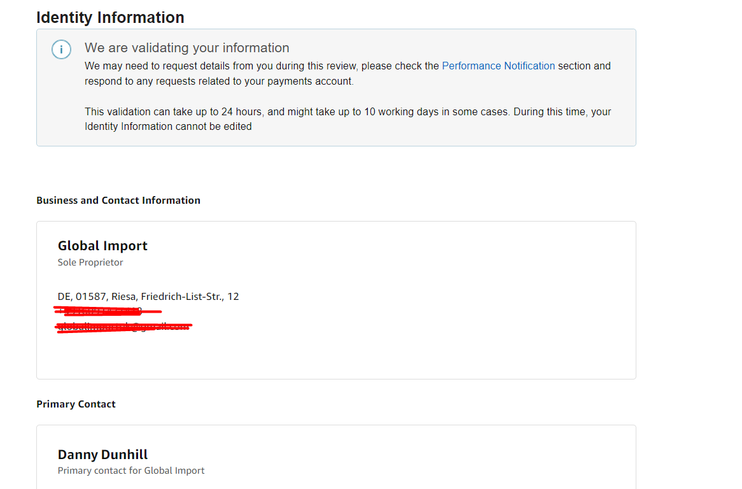Click the info circle icon in the validation notice
This screenshot has height=489, width=742.
tap(61, 50)
